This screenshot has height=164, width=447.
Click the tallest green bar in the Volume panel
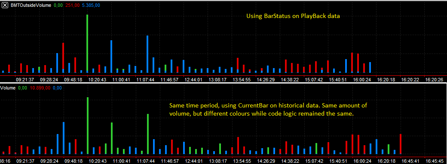88,125
